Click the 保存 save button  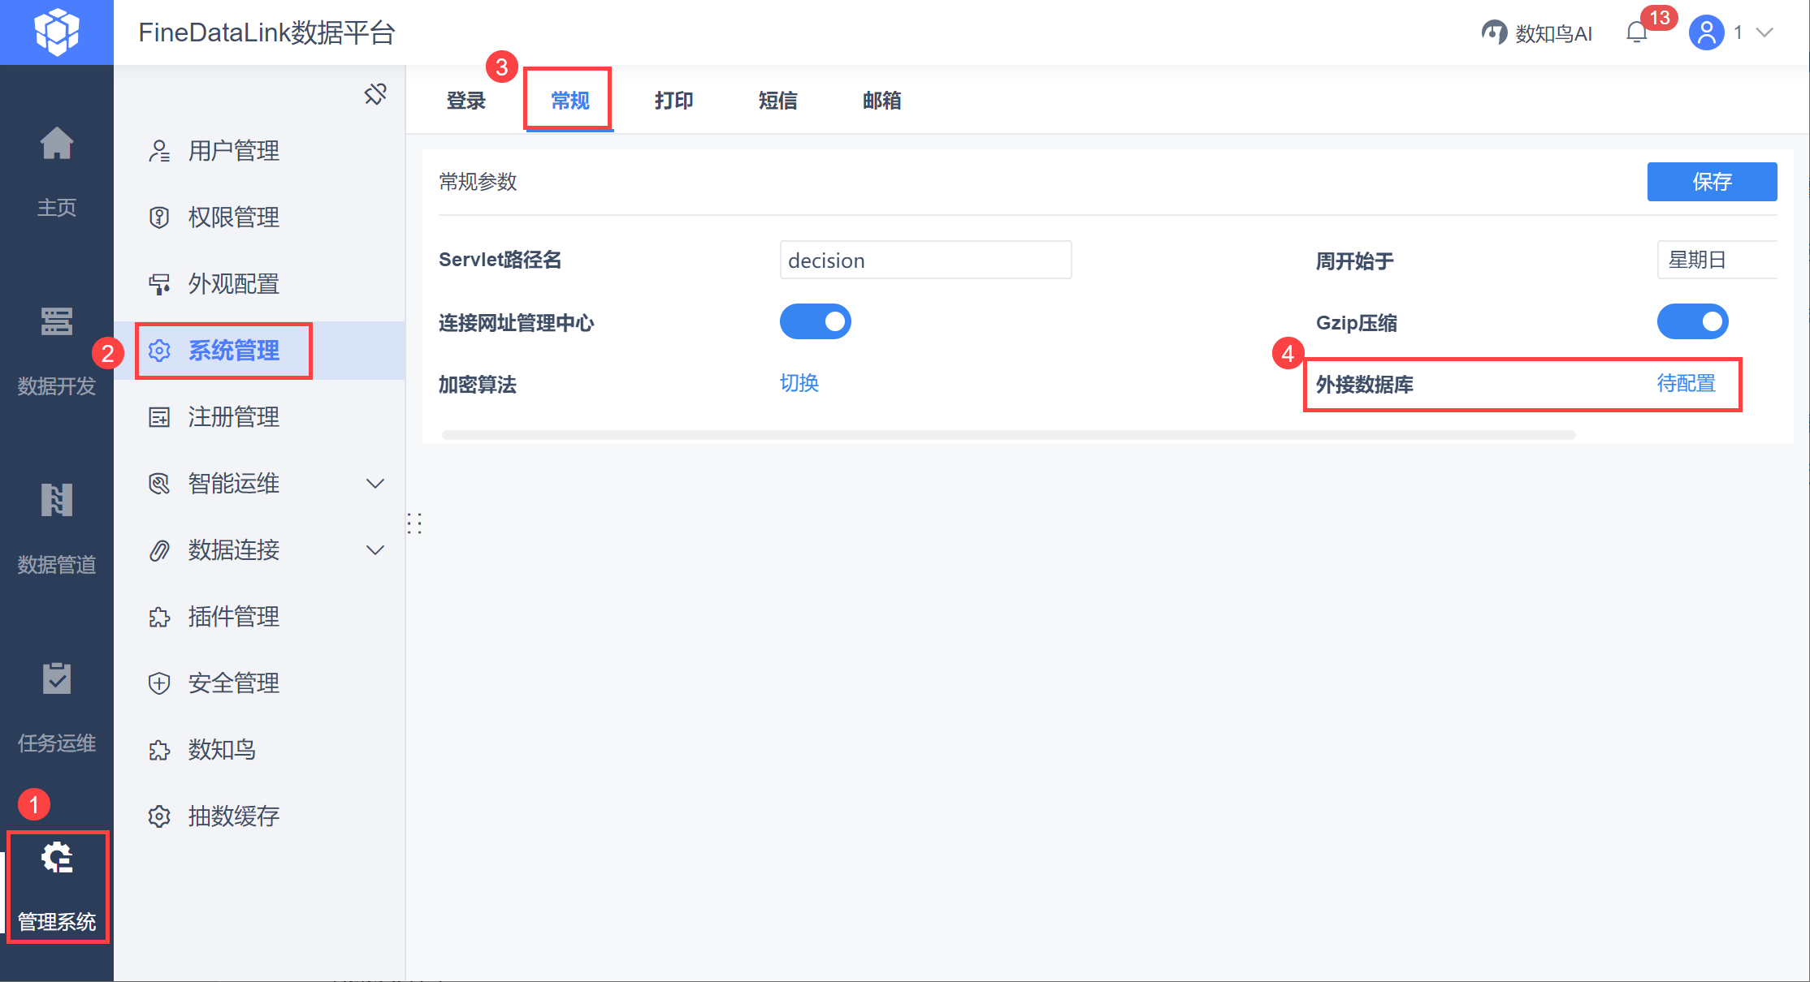pyautogui.click(x=1712, y=182)
